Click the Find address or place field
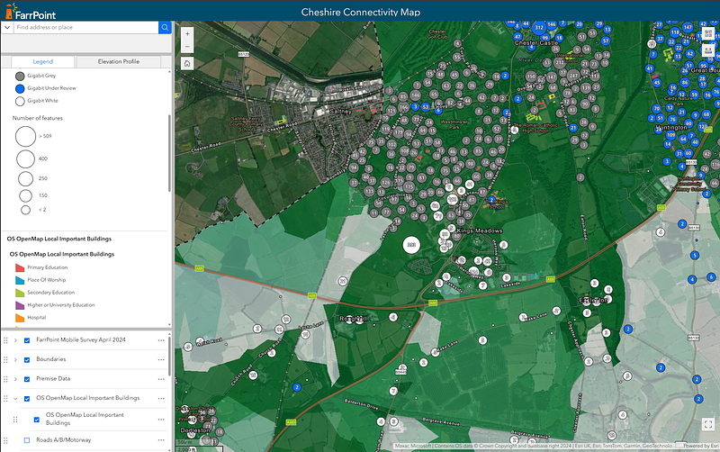This screenshot has height=452, width=720. coord(85,28)
